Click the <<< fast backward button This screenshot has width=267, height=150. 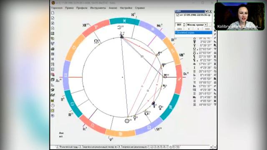pos(179,29)
